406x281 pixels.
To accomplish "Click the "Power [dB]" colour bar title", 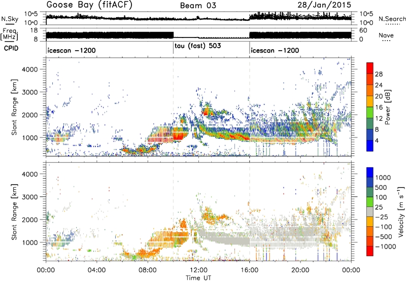I will (387, 107).
